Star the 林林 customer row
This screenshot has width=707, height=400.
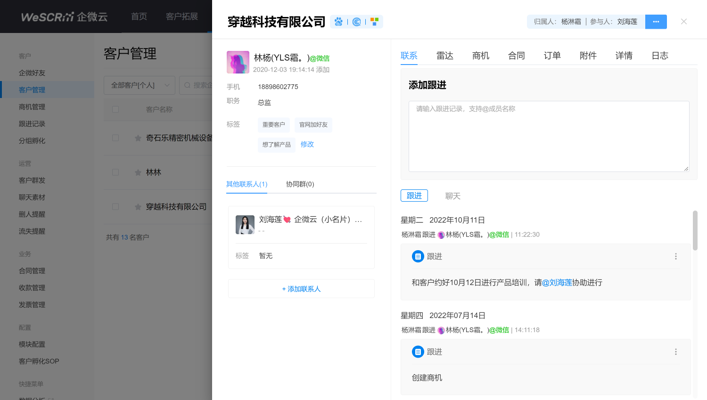(138, 172)
